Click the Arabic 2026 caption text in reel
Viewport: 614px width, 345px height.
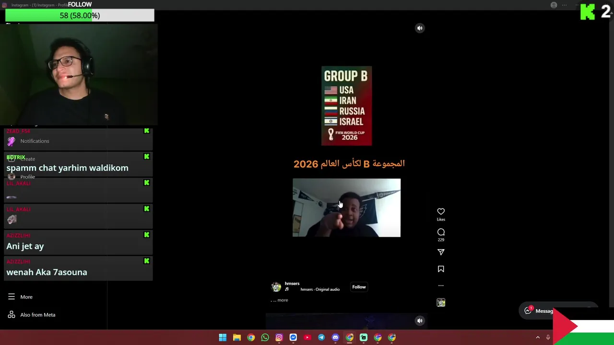(x=349, y=164)
